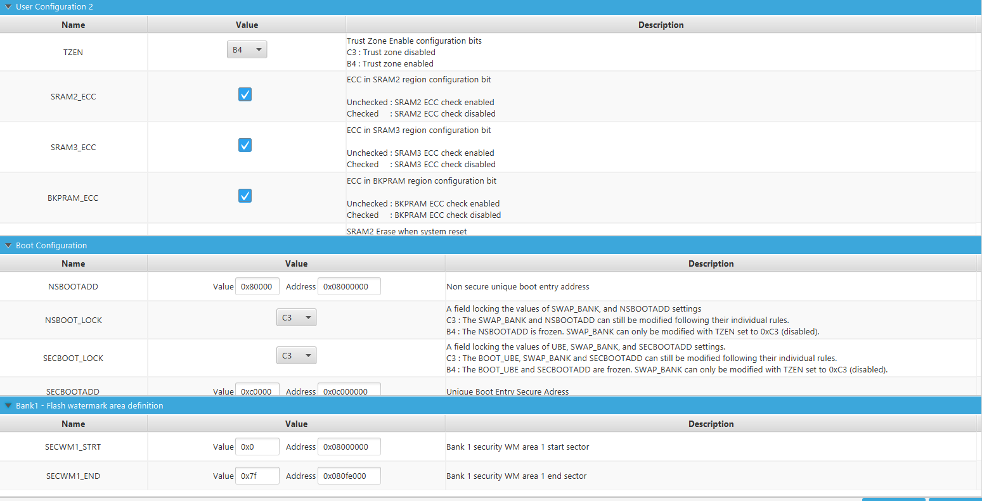
Task: Open the SECBOOT_LOCK dropdown
Action: click(296, 355)
